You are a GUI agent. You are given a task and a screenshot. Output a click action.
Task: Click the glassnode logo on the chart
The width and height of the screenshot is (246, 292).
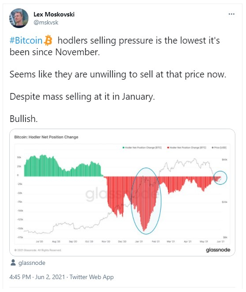click(x=218, y=250)
